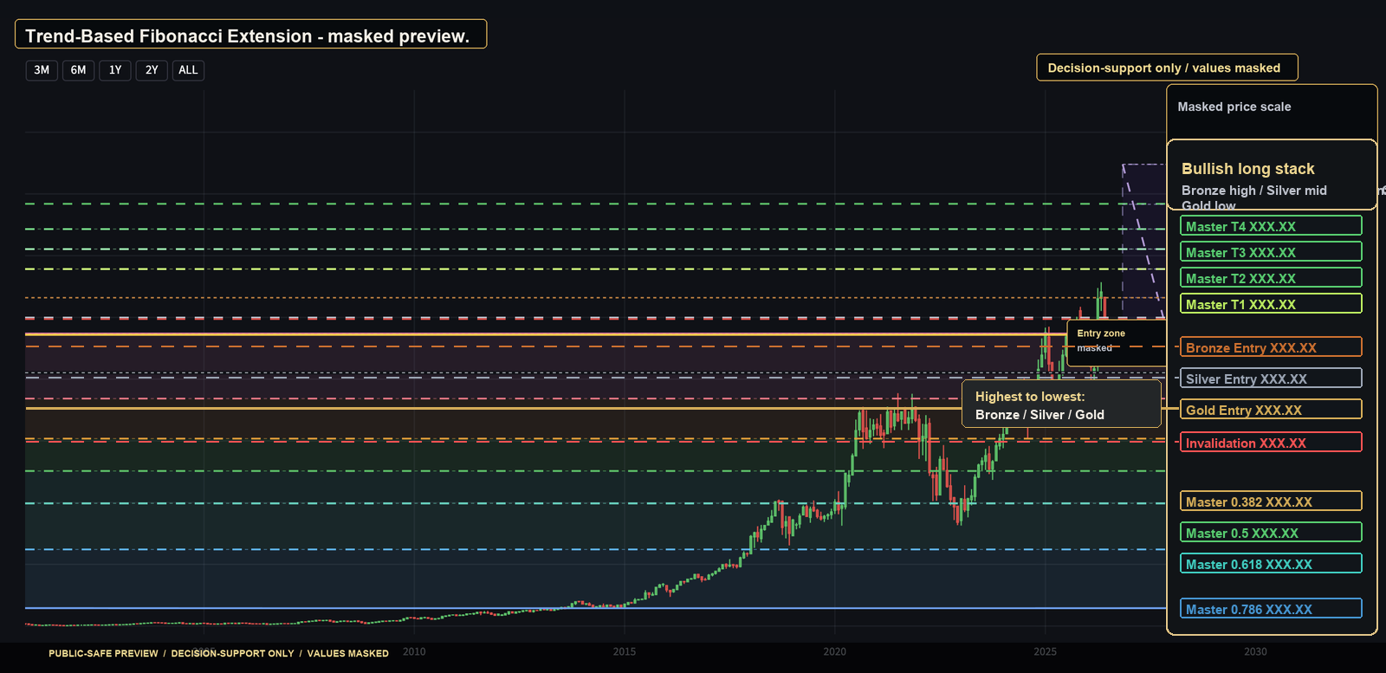Click the 2020 time axis label

835,651
